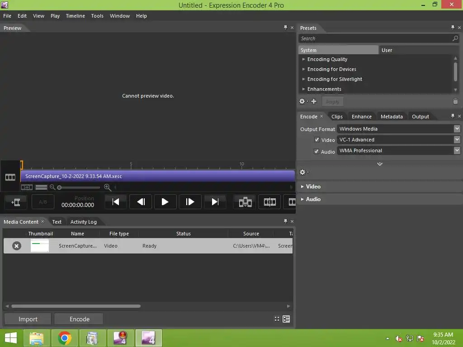Step back one frame
Image resolution: width=463 pixels, height=347 pixels.
[141, 202]
